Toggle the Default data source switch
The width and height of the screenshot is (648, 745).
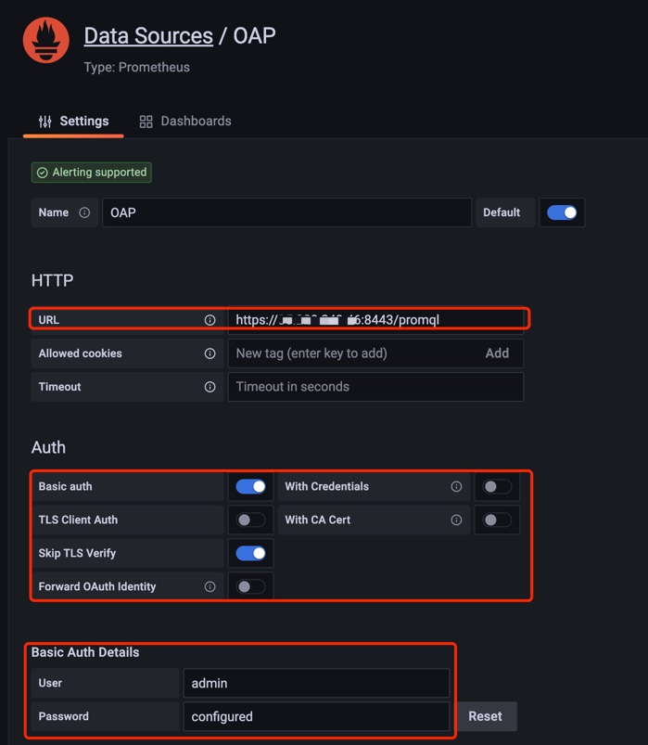pyautogui.click(x=562, y=212)
